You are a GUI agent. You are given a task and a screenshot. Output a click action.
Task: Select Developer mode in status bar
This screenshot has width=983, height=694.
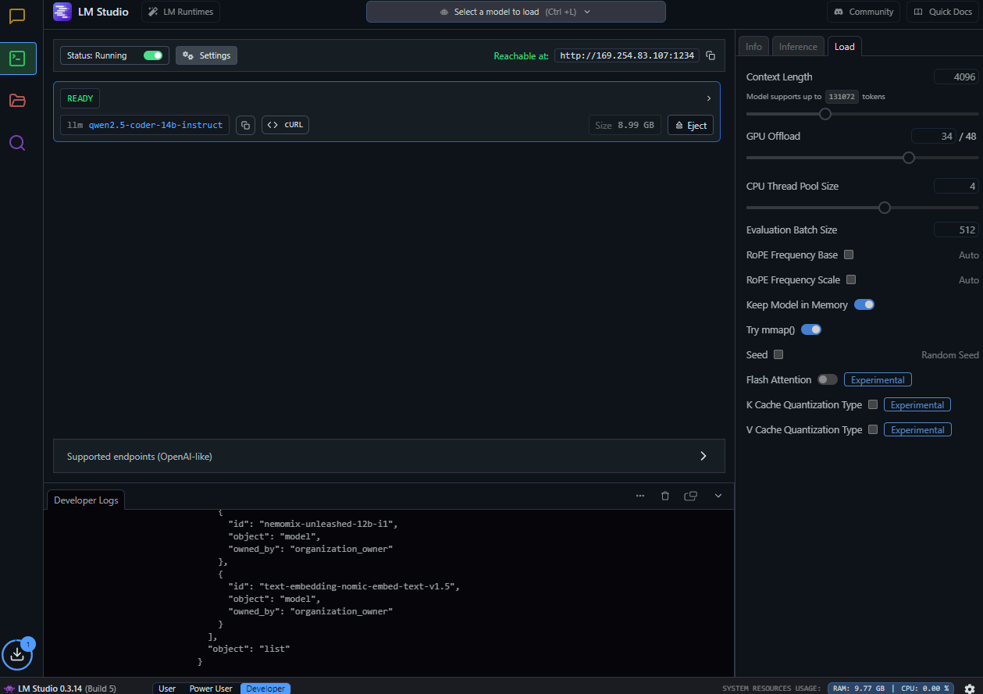pyautogui.click(x=265, y=689)
